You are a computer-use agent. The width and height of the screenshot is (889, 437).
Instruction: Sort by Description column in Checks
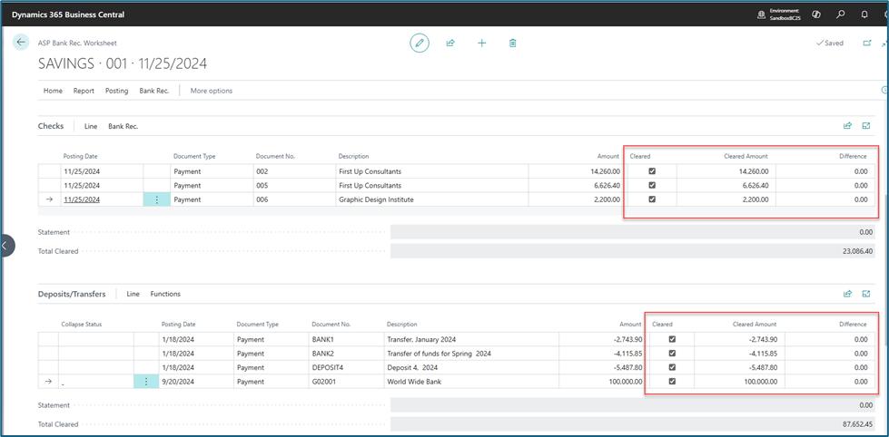click(354, 156)
